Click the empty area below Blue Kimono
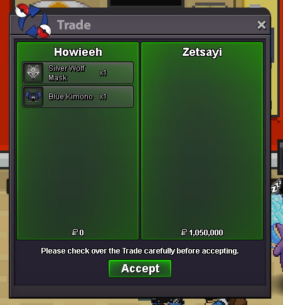This screenshot has width=283, height=305. [x=78, y=168]
